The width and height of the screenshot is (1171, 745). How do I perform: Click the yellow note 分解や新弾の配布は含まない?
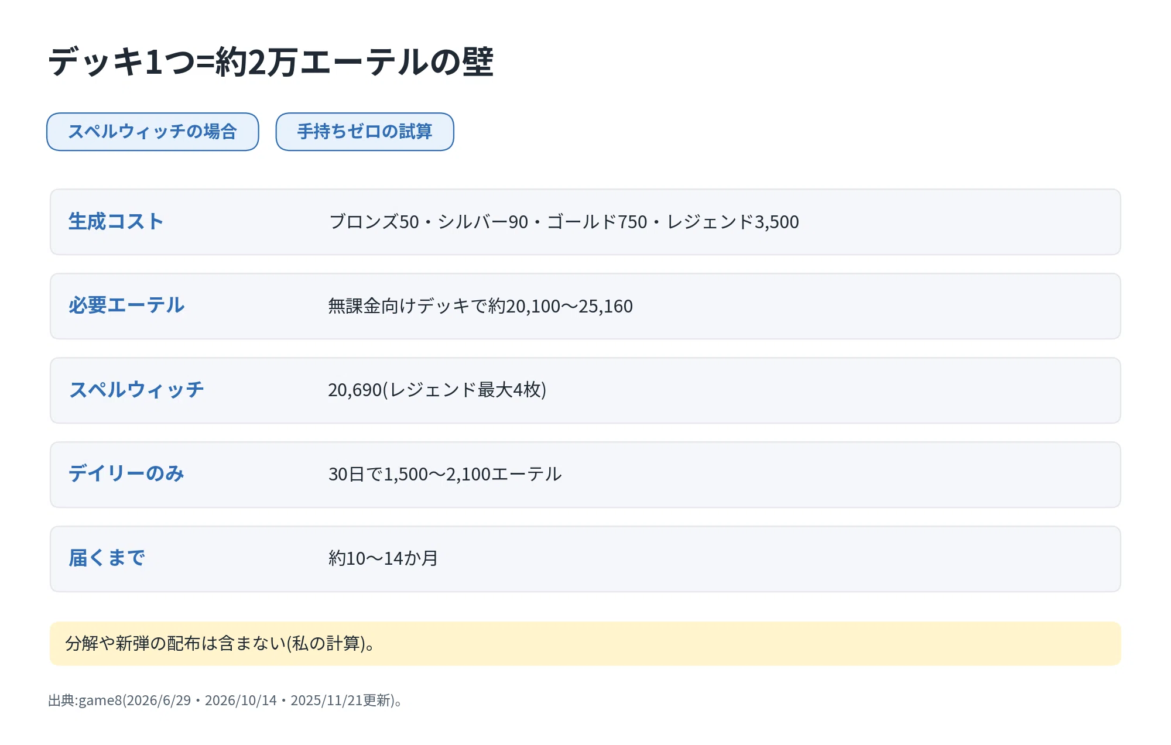[585, 644]
